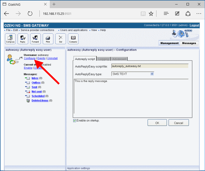Click the browser Share icon
Viewport: 205px width, 171px height.
(188, 13)
